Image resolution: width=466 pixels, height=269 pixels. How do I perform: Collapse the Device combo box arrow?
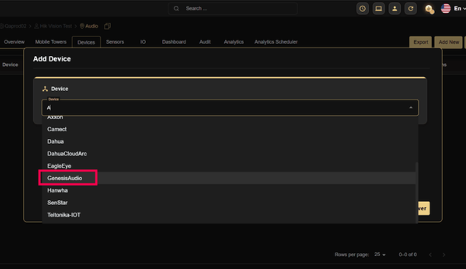[411, 107]
